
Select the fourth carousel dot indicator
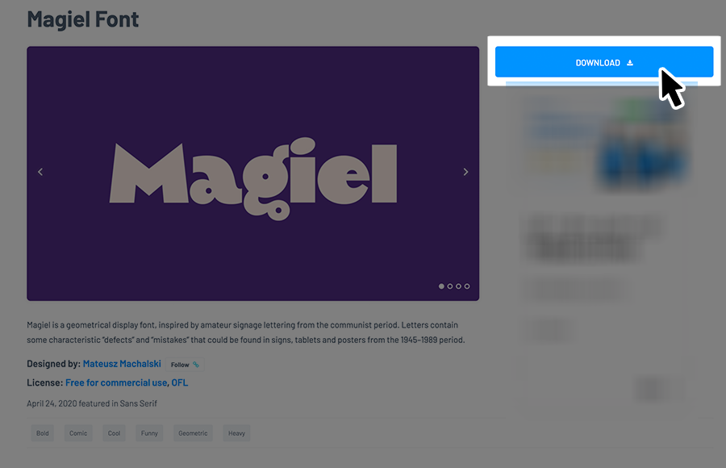pos(467,286)
